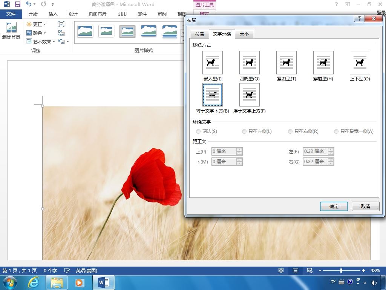This screenshot has width=386, height=290.
Task: Select the highlighted third picture style thumbnail
Action: [127, 31]
